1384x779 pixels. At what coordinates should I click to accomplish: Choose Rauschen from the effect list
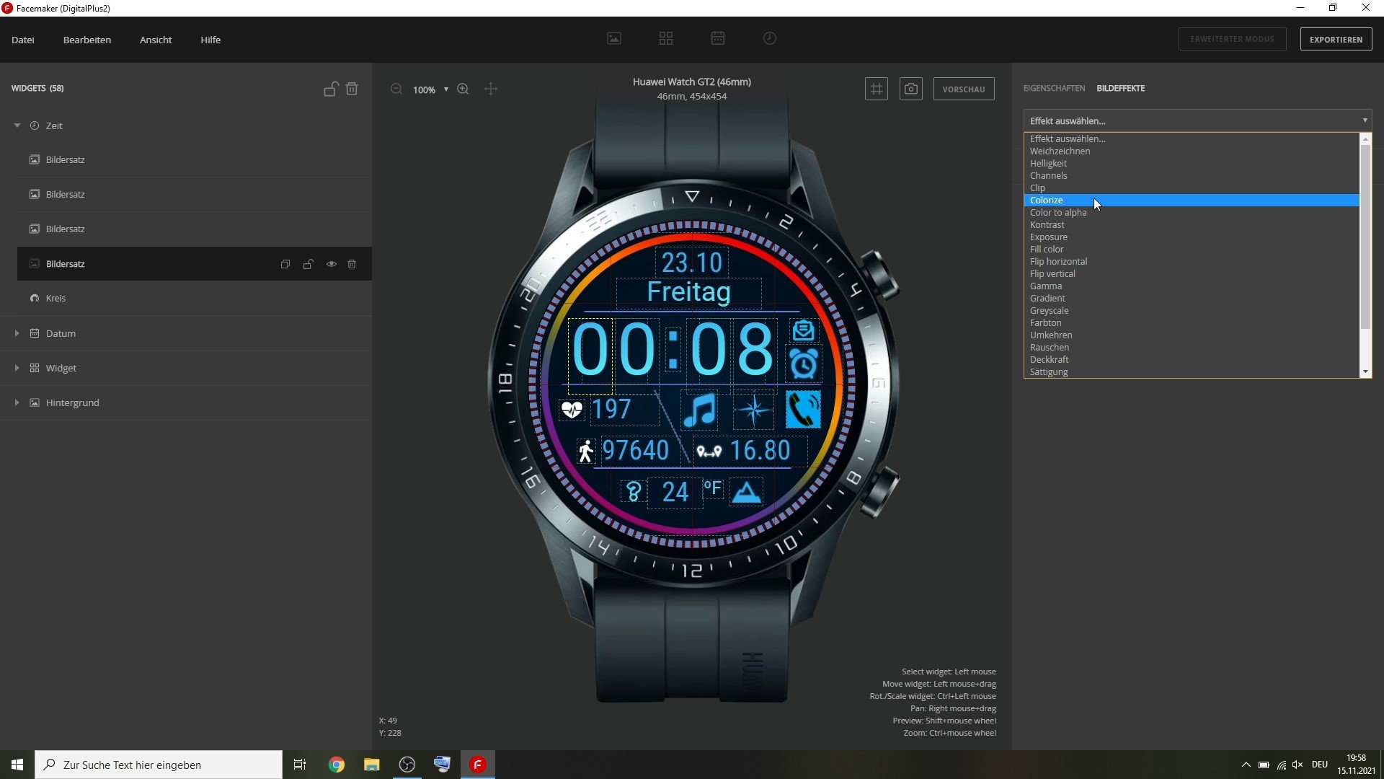(1192, 347)
